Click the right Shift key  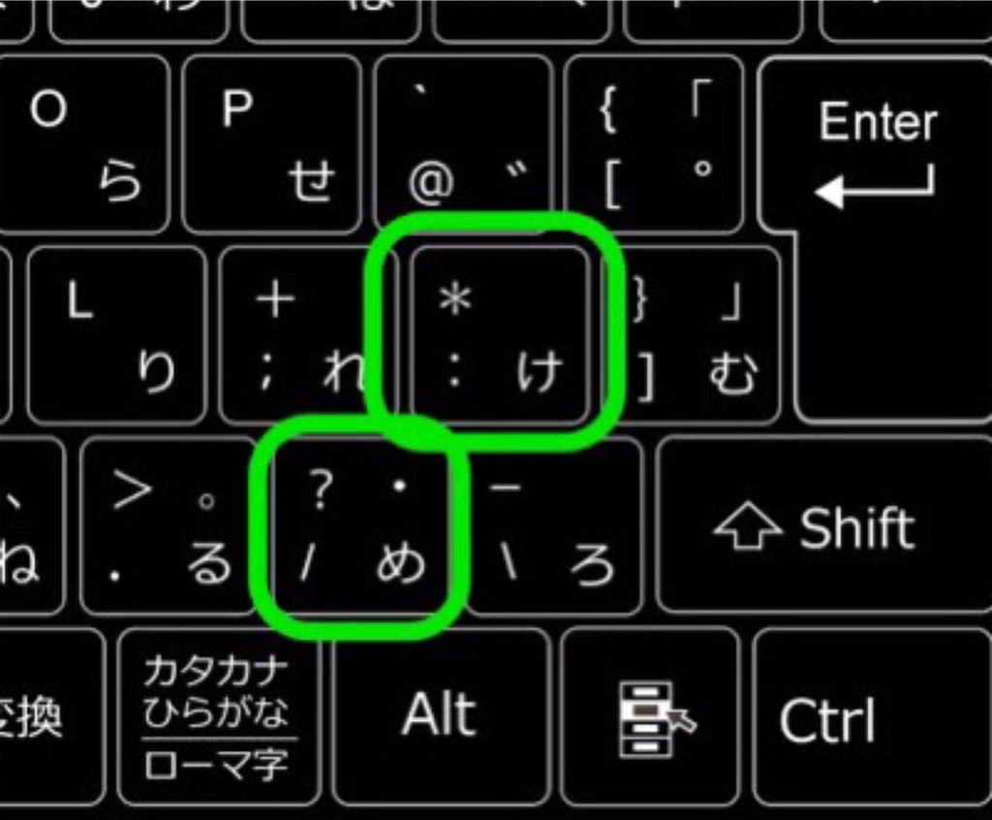click(823, 525)
